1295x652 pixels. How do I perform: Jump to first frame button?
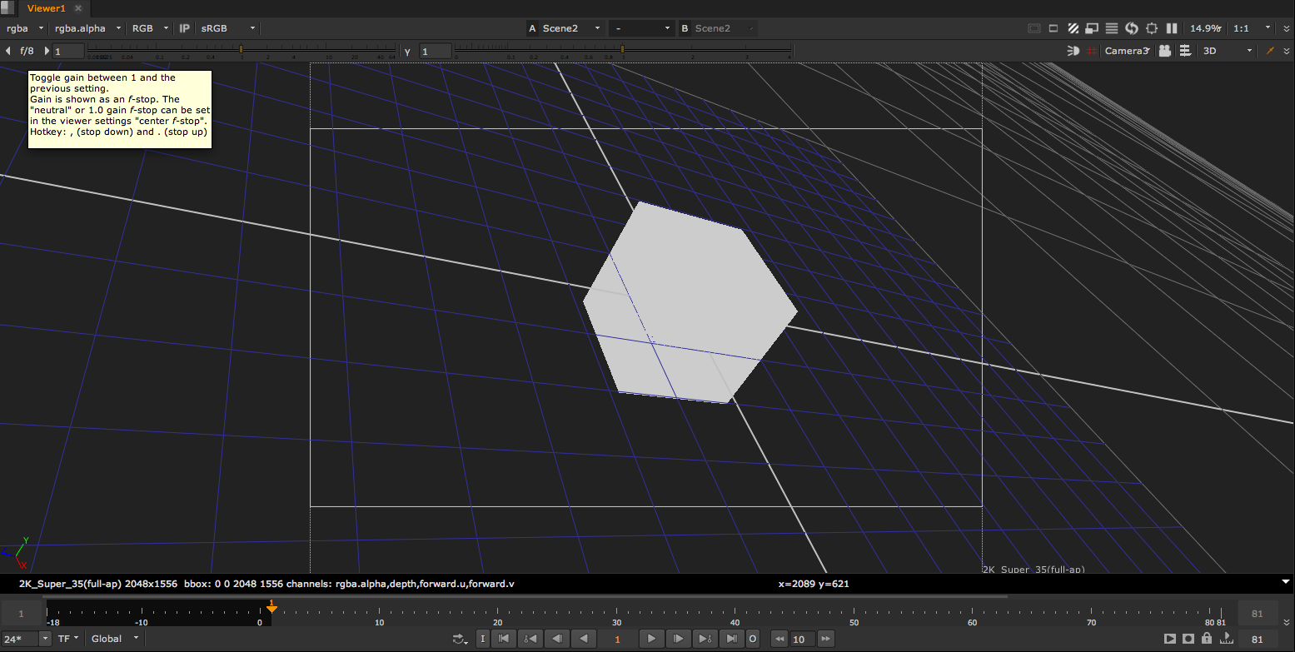pos(503,639)
